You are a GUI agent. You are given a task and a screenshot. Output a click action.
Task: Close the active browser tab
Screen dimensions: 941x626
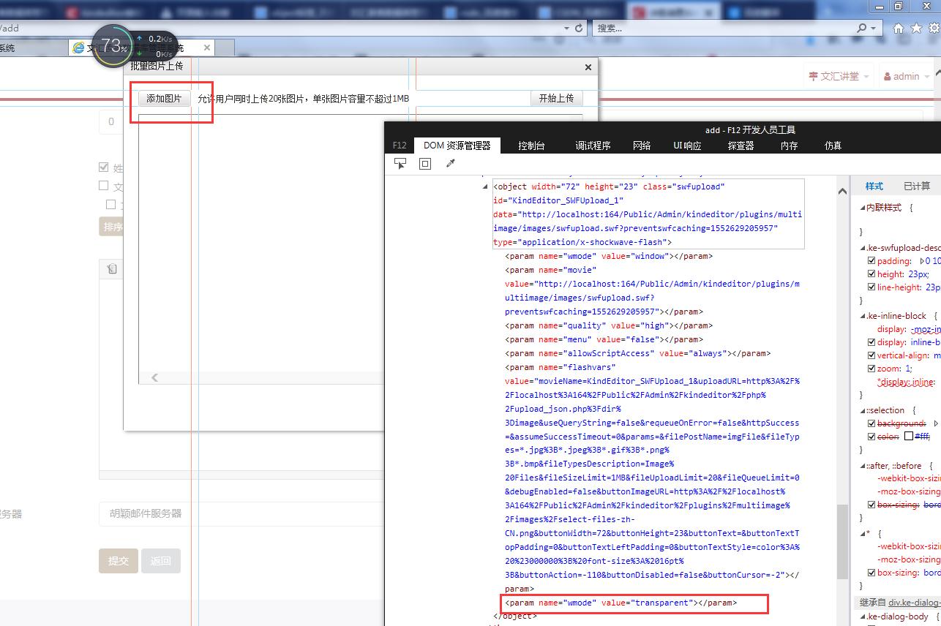coord(207,48)
